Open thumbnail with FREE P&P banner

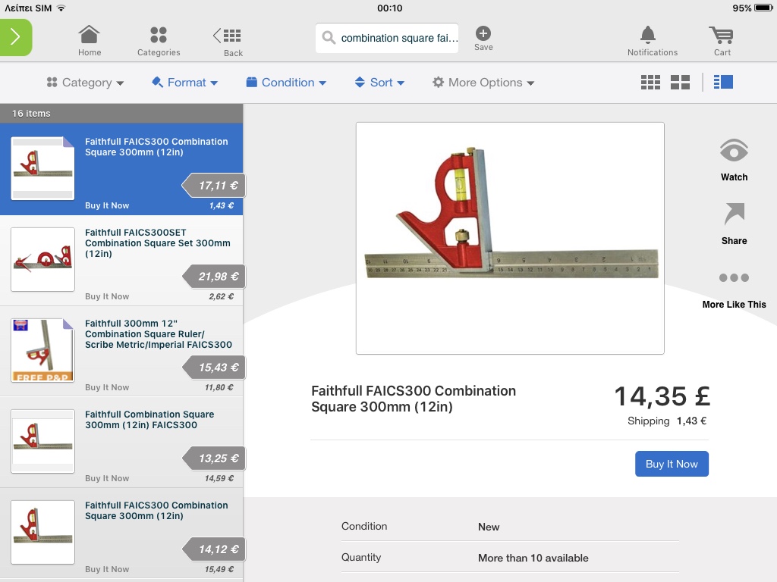coord(42,350)
